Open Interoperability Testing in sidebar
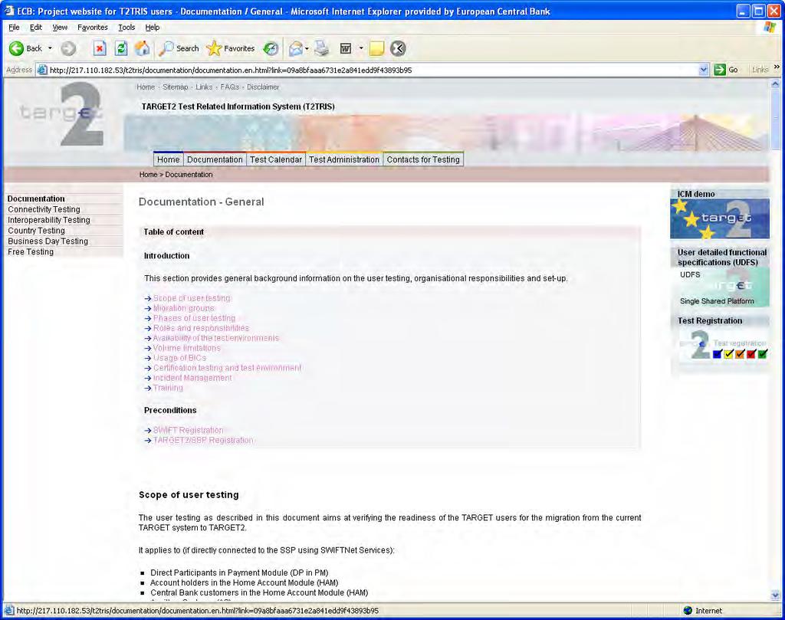 (x=49, y=220)
